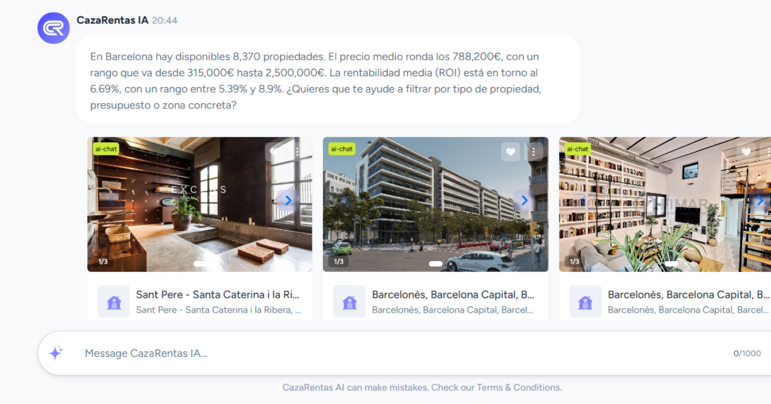The width and height of the screenshot is (771, 404).
Task: Click the CazaRentas IA avatar logo
Action: [x=53, y=28]
